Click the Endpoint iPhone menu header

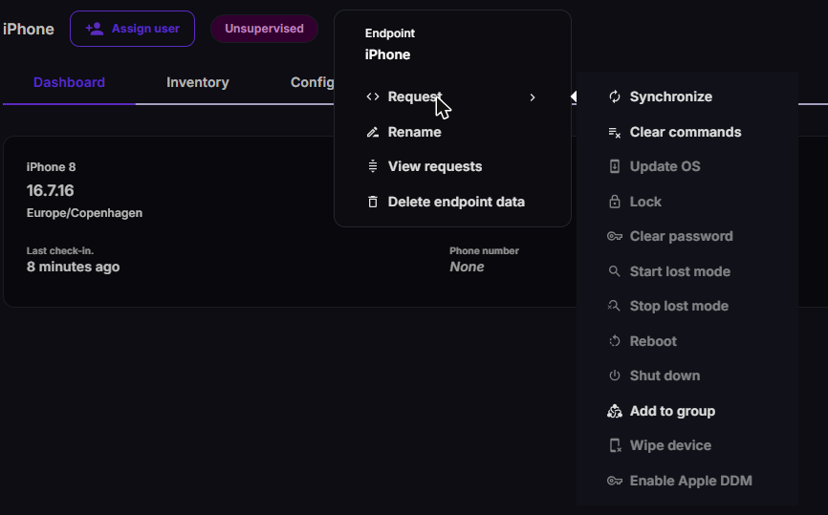click(x=390, y=44)
